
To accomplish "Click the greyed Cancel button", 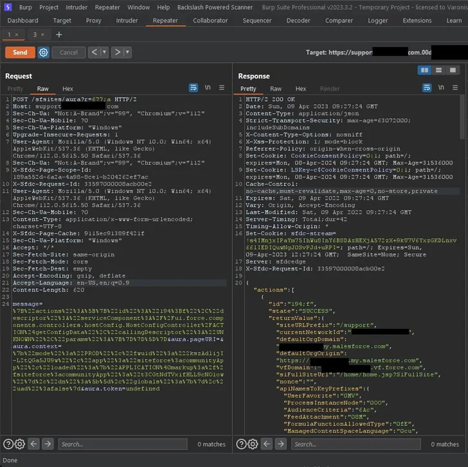I will click(69, 53).
